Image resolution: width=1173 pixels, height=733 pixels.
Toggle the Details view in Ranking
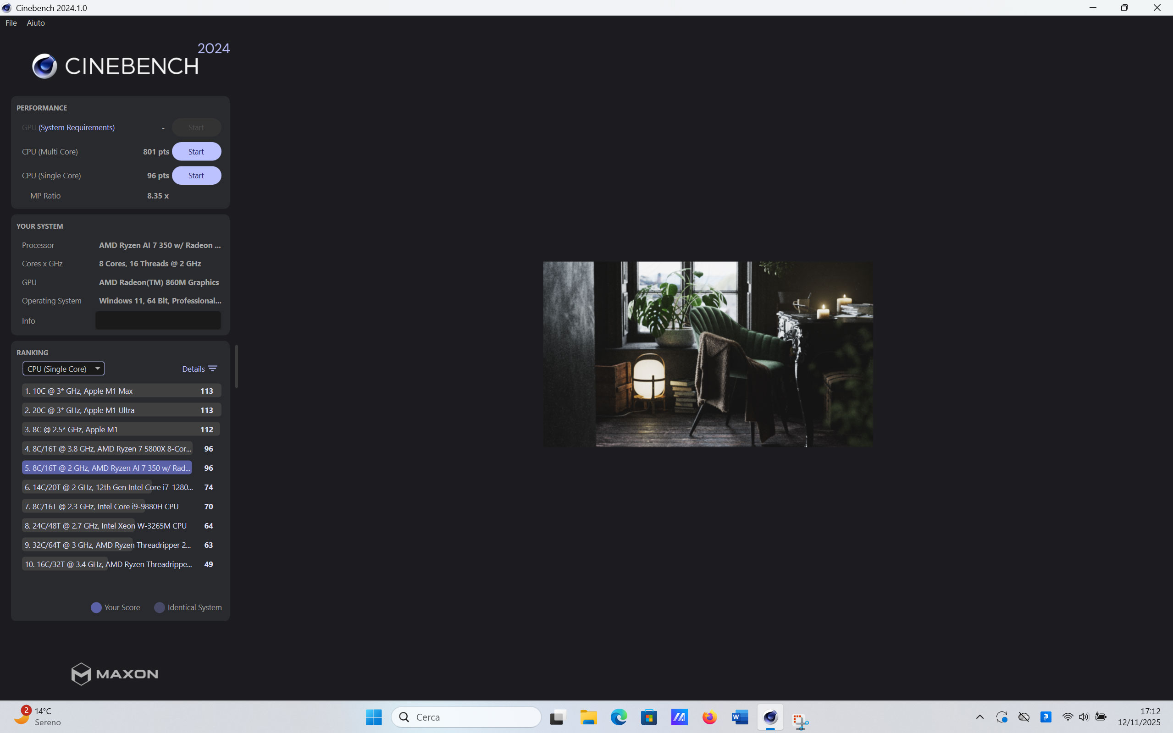coord(194,369)
